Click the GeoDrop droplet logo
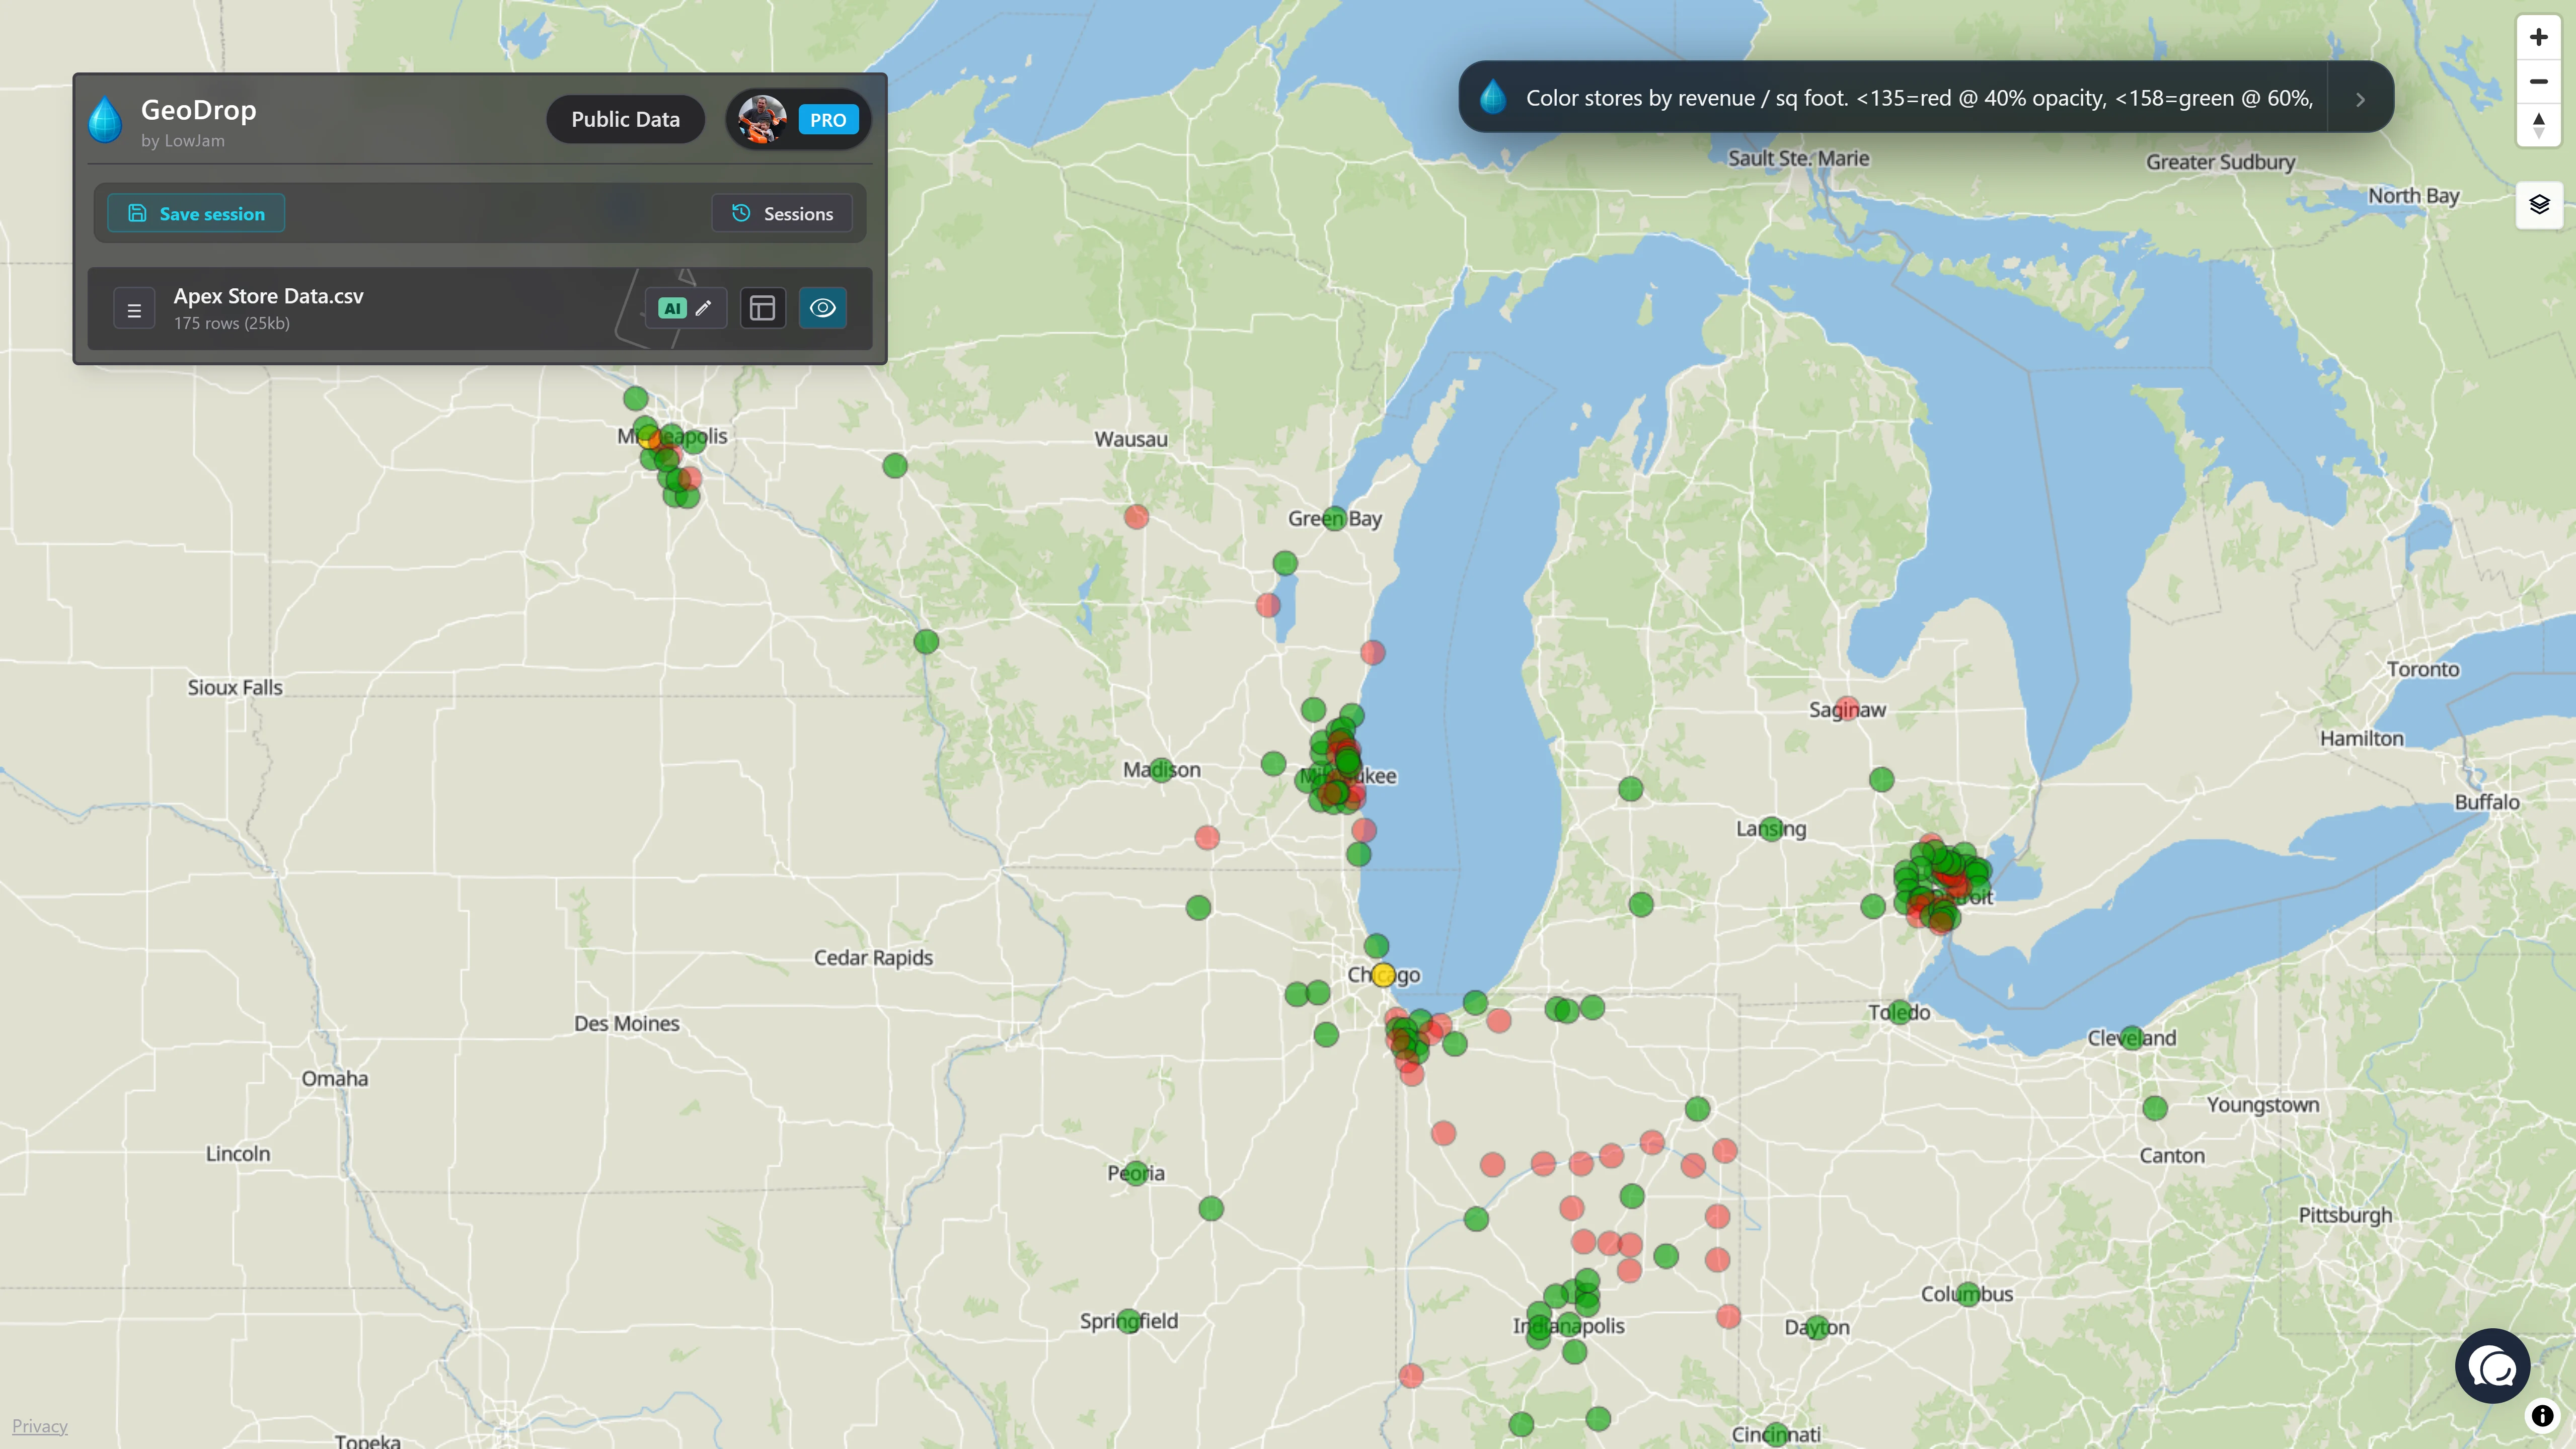 (x=105, y=119)
